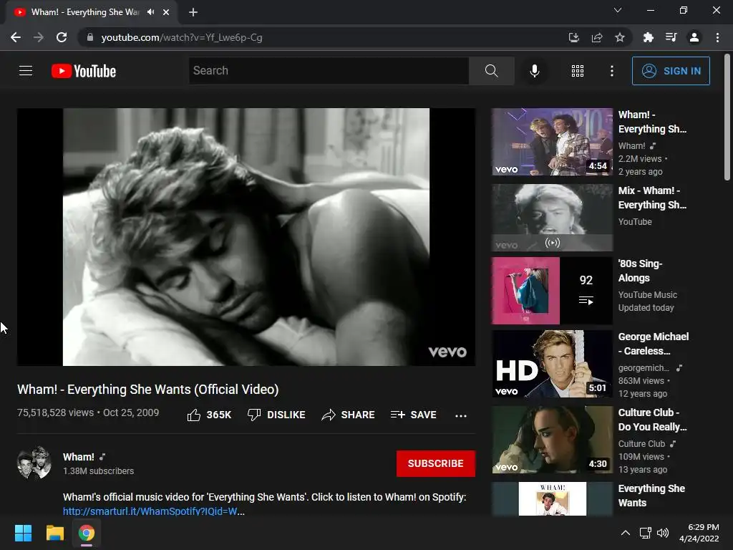Click share this page icon in address bar

click(x=596, y=37)
